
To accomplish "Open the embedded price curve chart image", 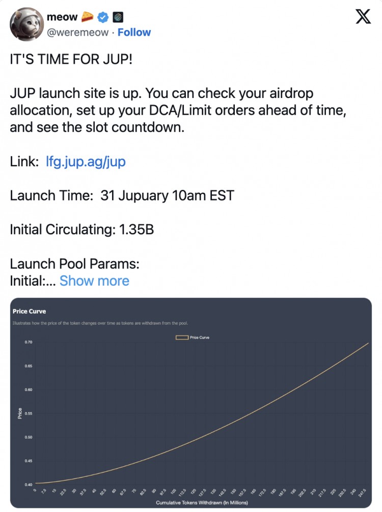I will [191, 402].
